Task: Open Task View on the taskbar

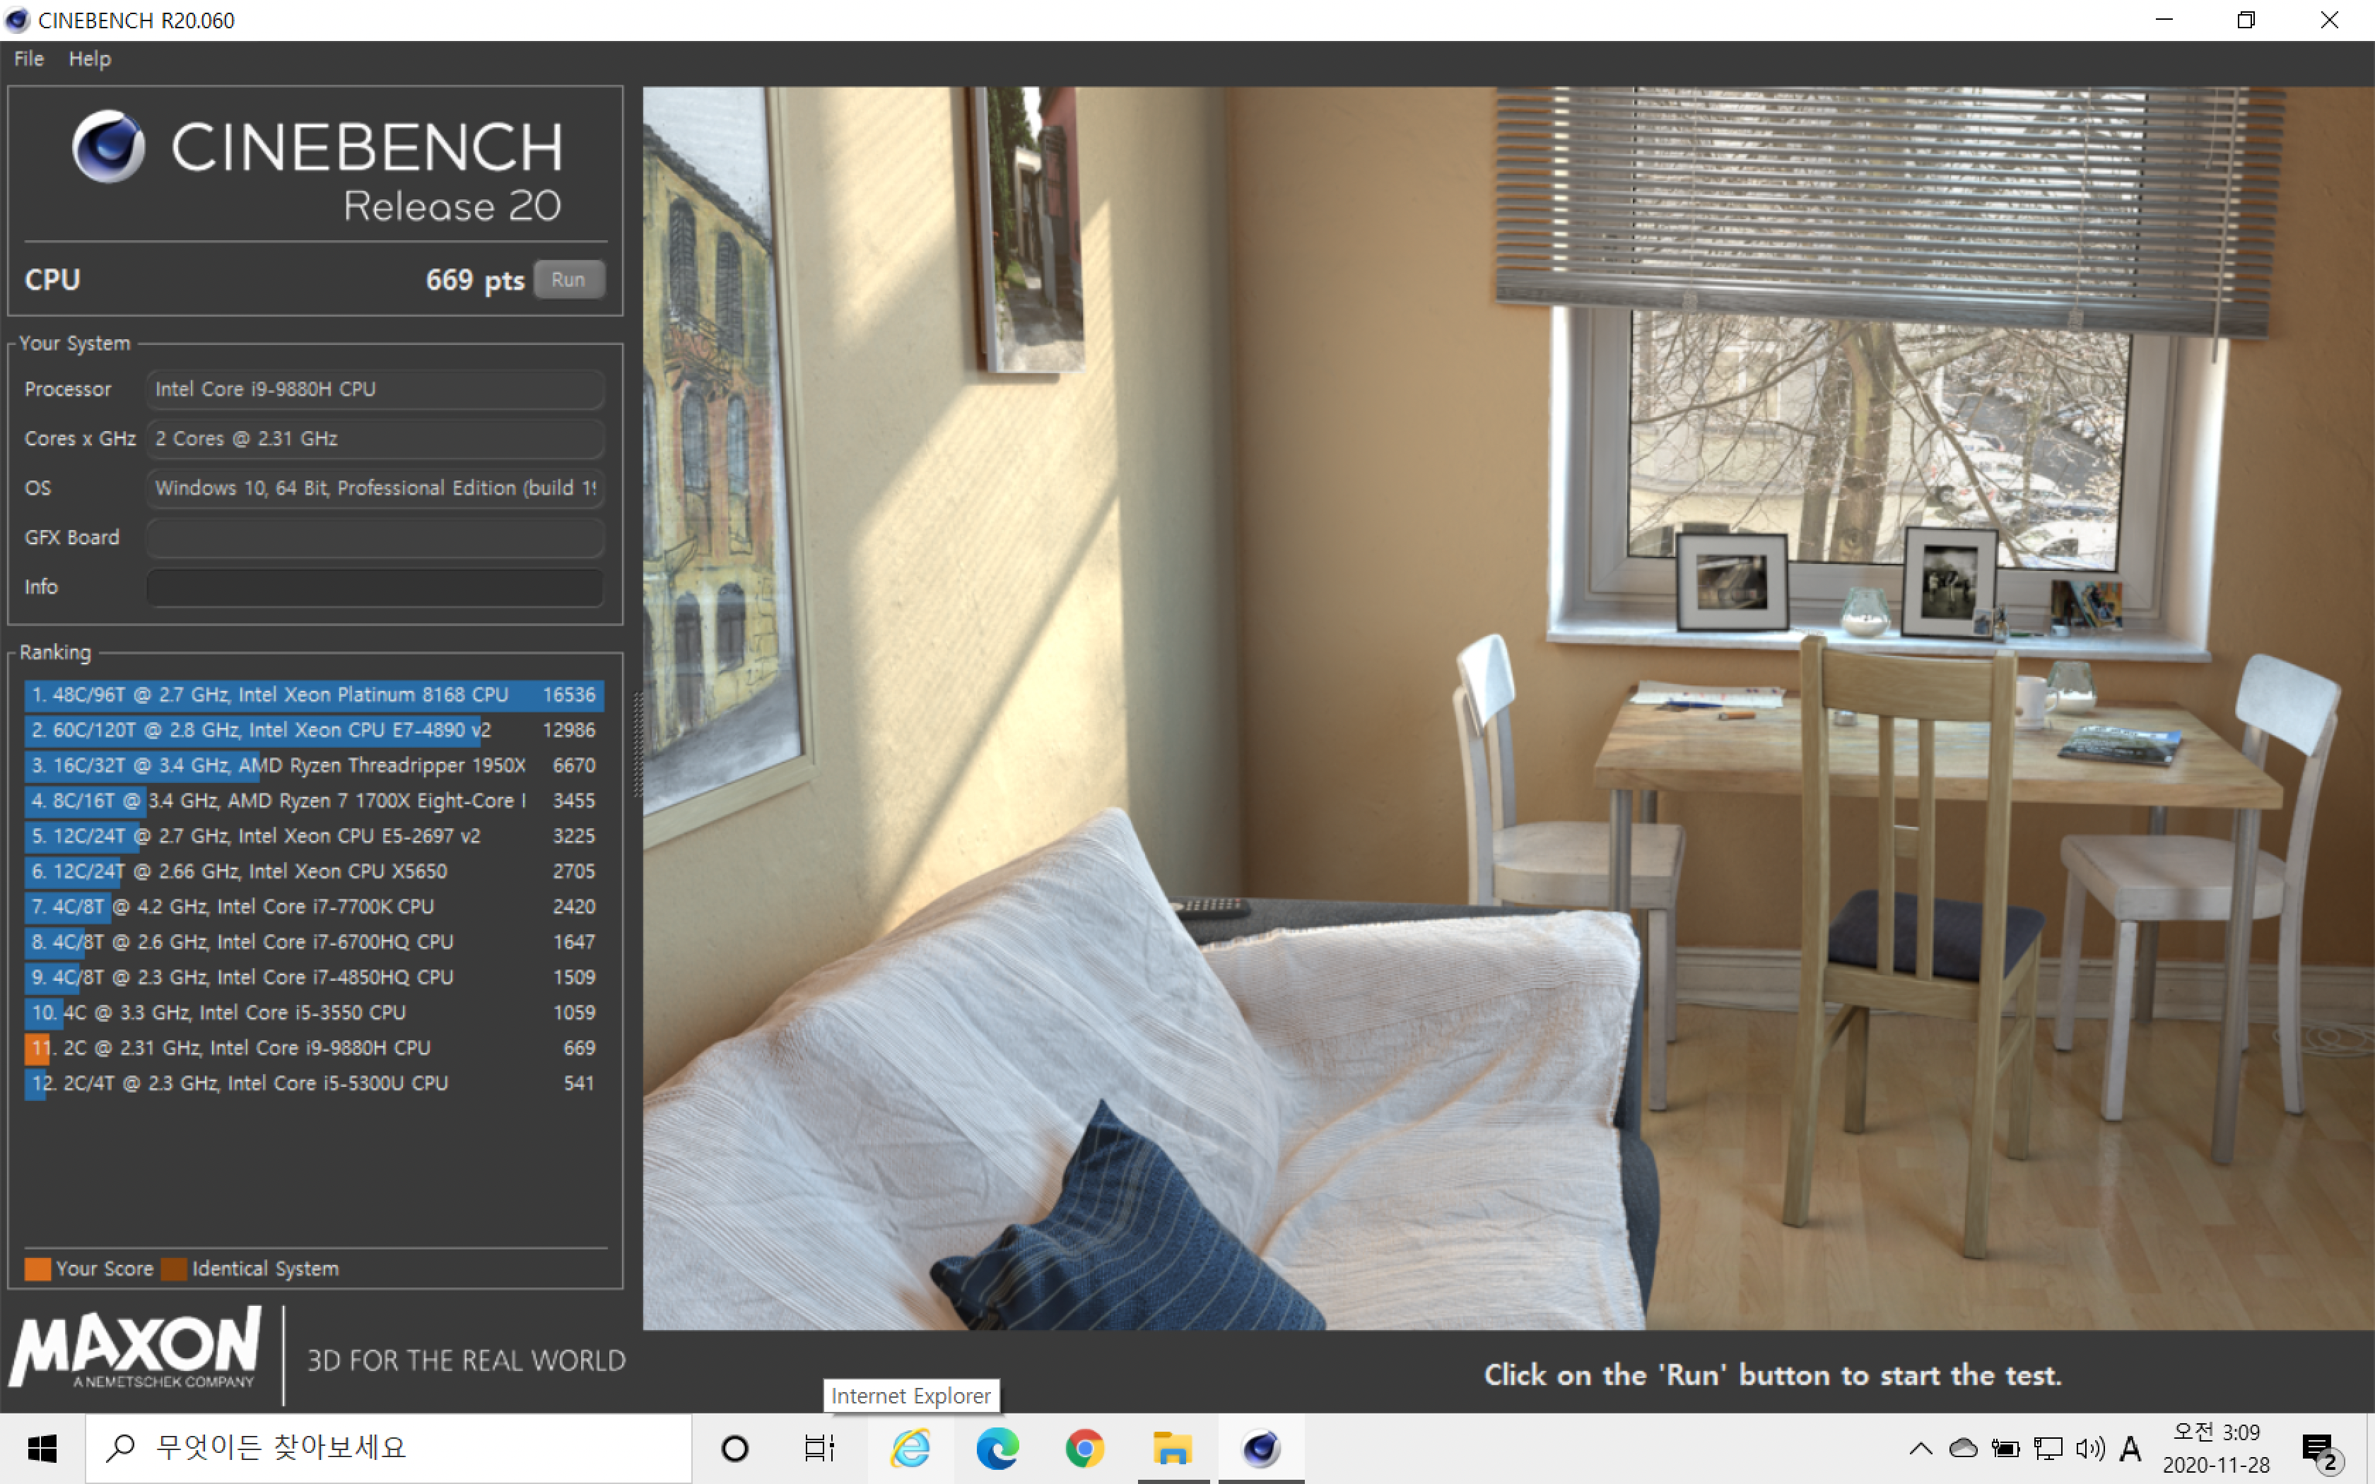Action: pos(819,1449)
